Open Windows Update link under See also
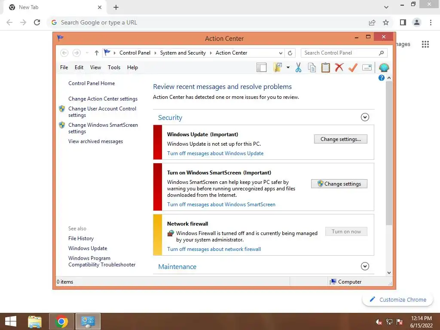 (x=88, y=248)
